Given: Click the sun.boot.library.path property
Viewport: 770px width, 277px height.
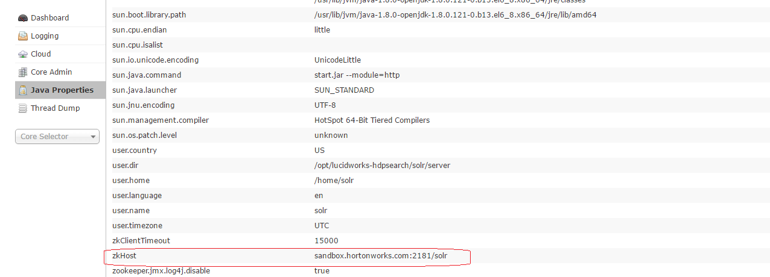Looking at the screenshot, I should tap(149, 14).
